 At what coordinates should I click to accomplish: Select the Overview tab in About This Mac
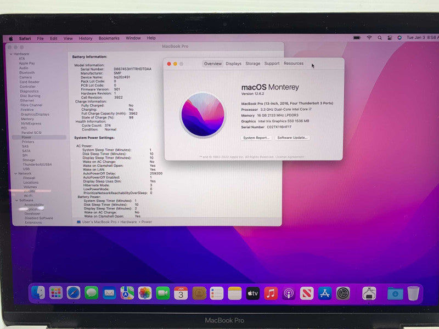point(213,64)
